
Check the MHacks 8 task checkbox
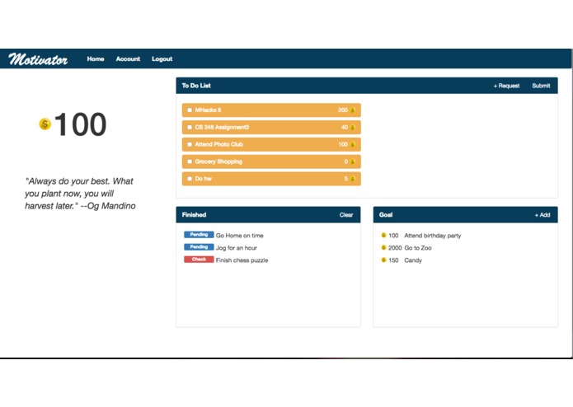(190, 110)
